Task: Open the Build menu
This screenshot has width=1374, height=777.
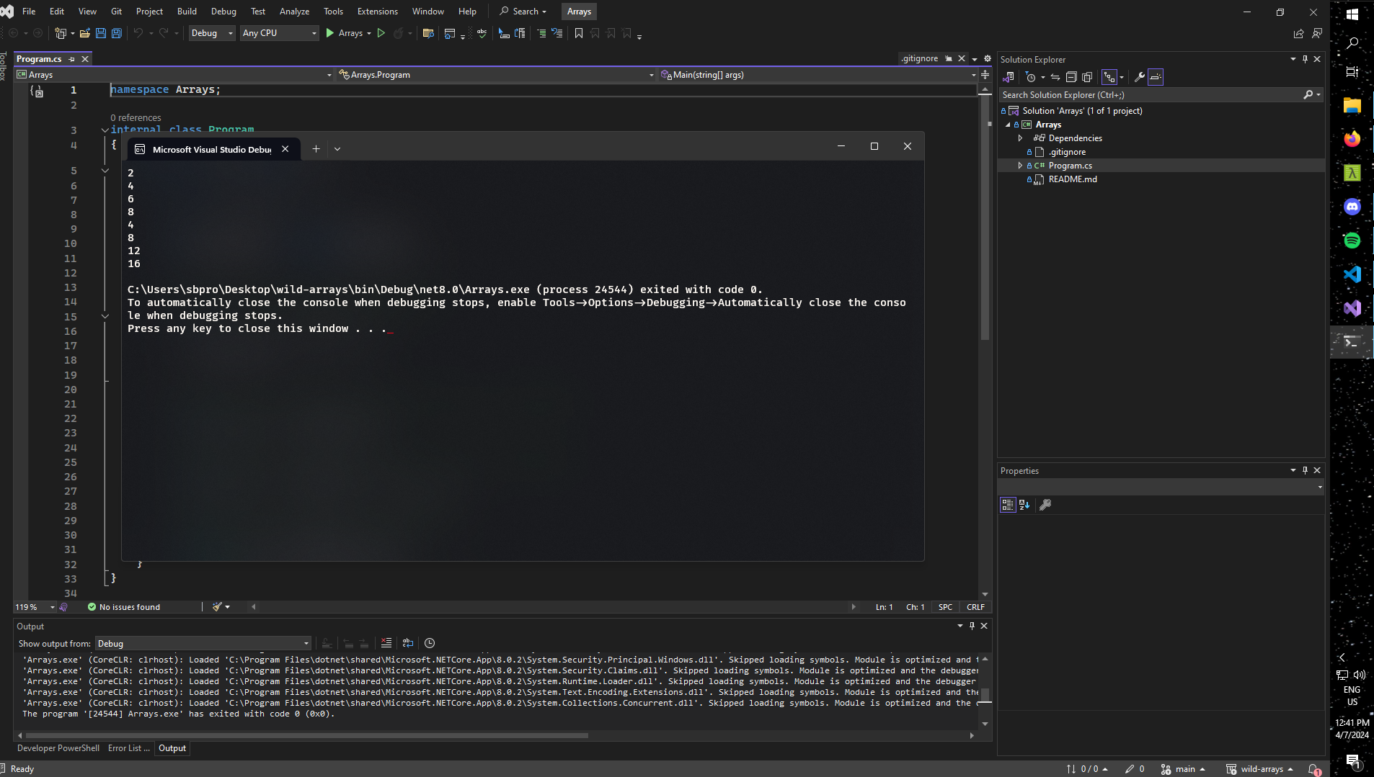Action: (x=187, y=12)
